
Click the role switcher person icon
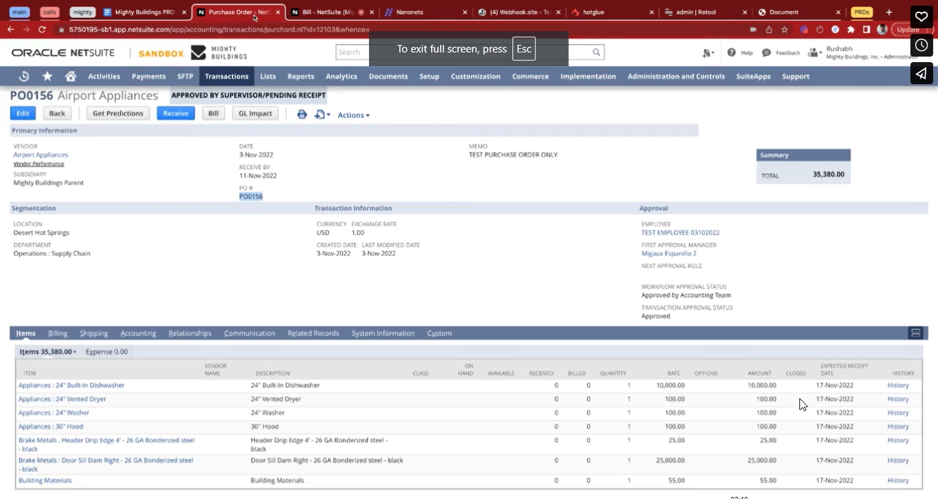click(x=812, y=52)
